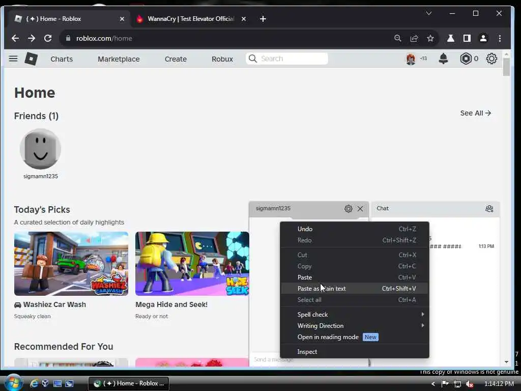This screenshot has height=391, width=521.
Task: Open friend sigmamn1235's avatar
Action: click(x=41, y=149)
